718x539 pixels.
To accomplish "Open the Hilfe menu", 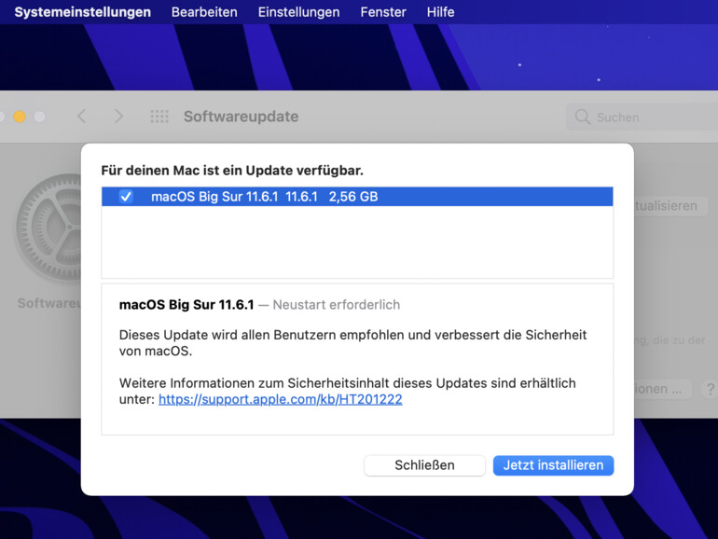I will [x=440, y=12].
